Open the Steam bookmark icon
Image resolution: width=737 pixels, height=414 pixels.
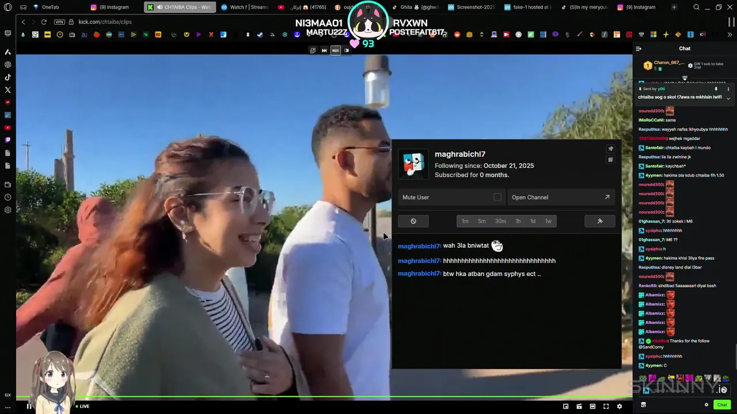[x=260, y=34]
